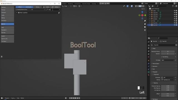Toggle the Testing add-ons filter
This screenshot has height=100, width=178.
pyautogui.click(x=38, y=7)
